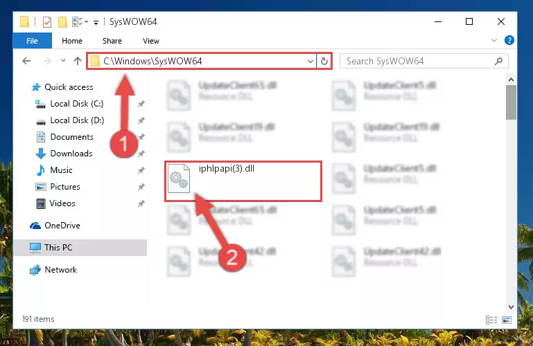Click the pin icon beside Local Disk (D:)
The height and width of the screenshot is (346, 533).
pos(141,120)
